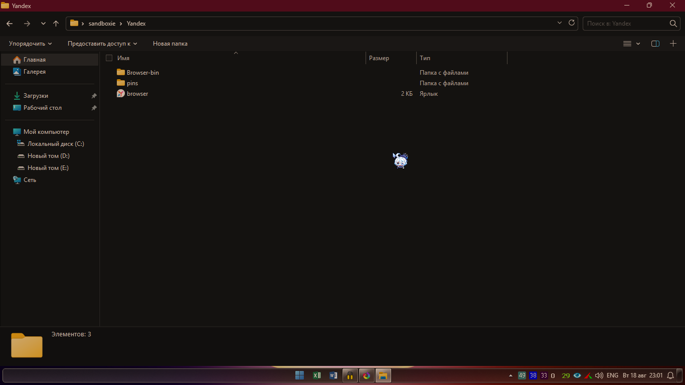Screen dimensions: 685x385
Task: Tick the select-all checkbox in header
Action: pos(109,58)
